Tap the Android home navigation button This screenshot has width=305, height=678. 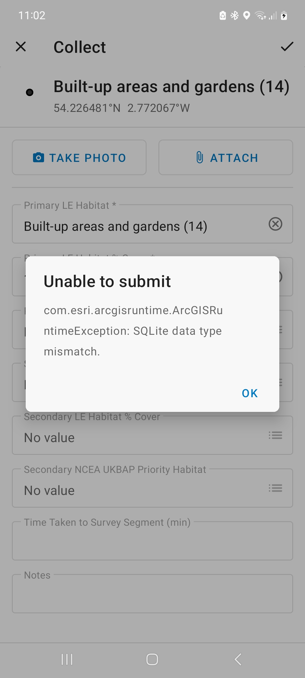tap(152, 660)
